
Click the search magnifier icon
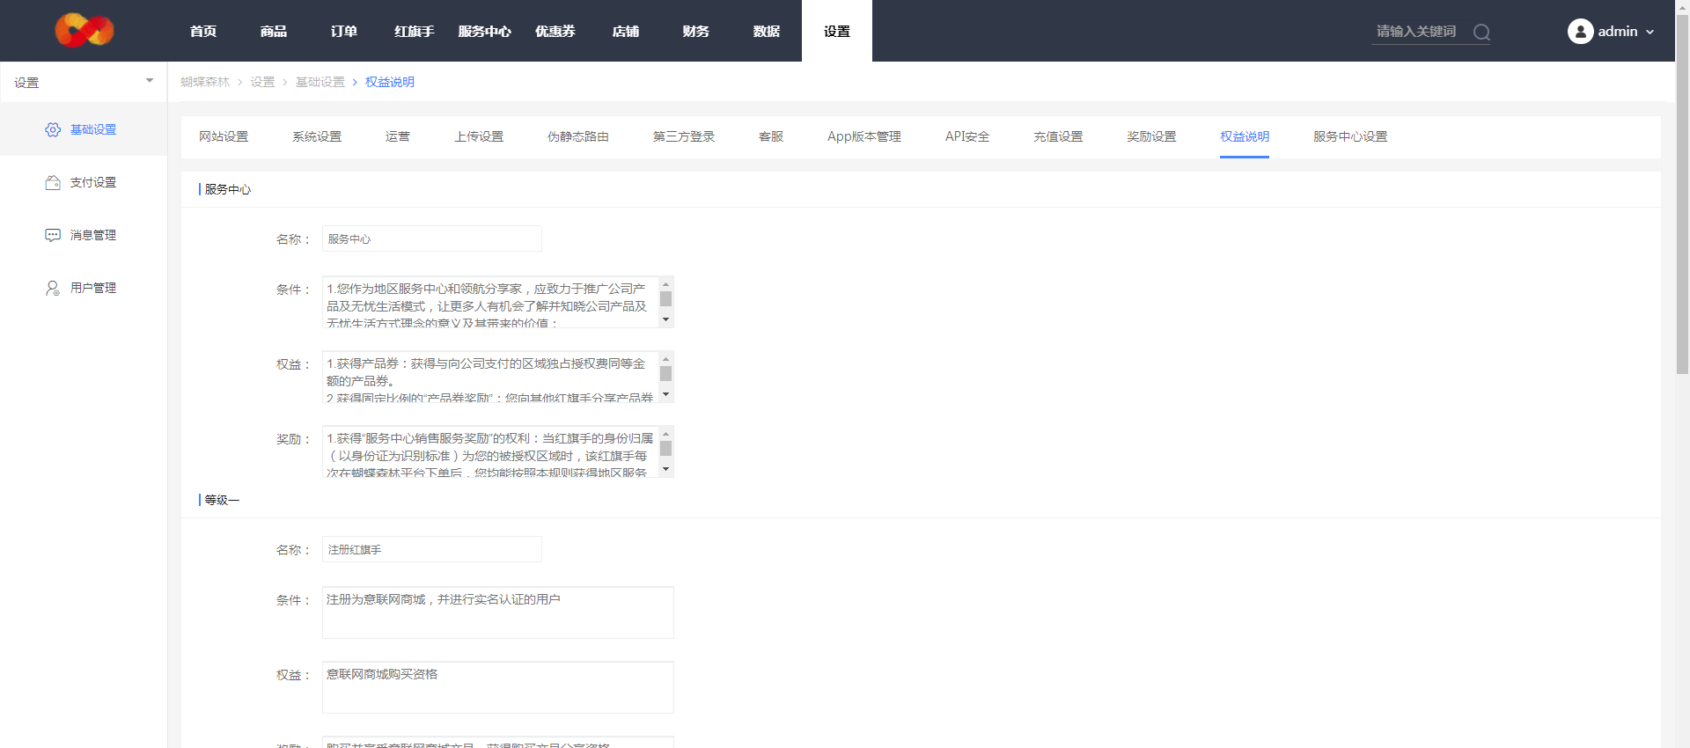click(x=1482, y=33)
